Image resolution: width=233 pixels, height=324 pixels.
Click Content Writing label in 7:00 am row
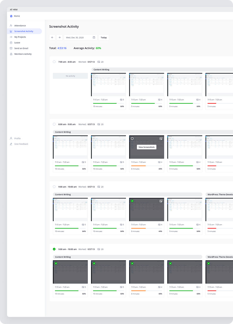101,69
